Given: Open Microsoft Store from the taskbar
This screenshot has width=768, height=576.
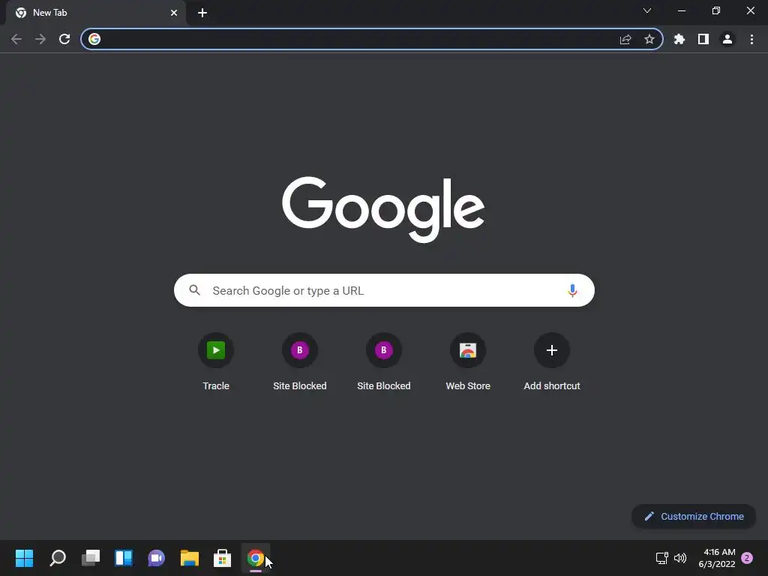Looking at the screenshot, I should [x=222, y=558].
